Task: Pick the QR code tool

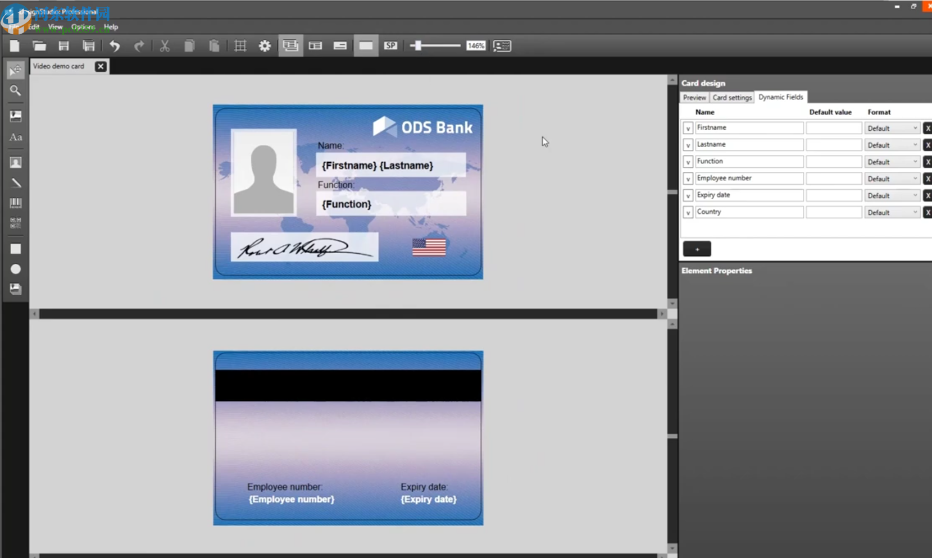Action: [x=15, y=223]
